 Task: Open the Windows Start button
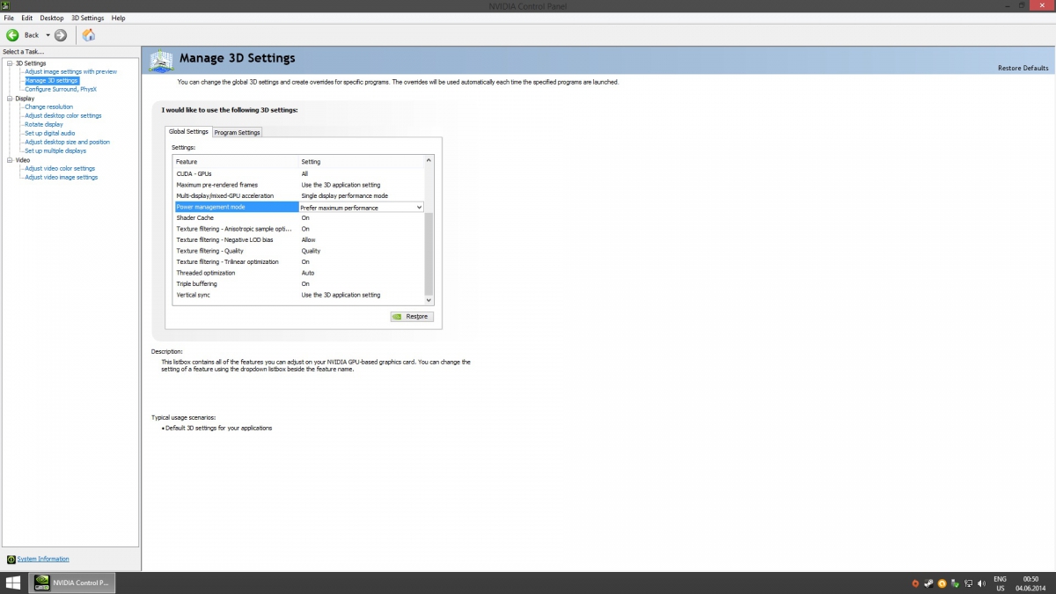tap(13, 583)
